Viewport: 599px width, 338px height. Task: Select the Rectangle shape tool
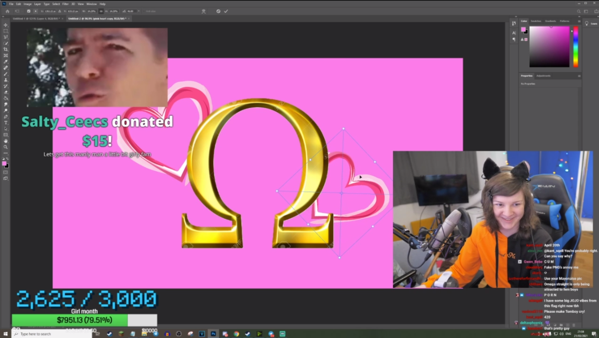(x=6, y=134)
